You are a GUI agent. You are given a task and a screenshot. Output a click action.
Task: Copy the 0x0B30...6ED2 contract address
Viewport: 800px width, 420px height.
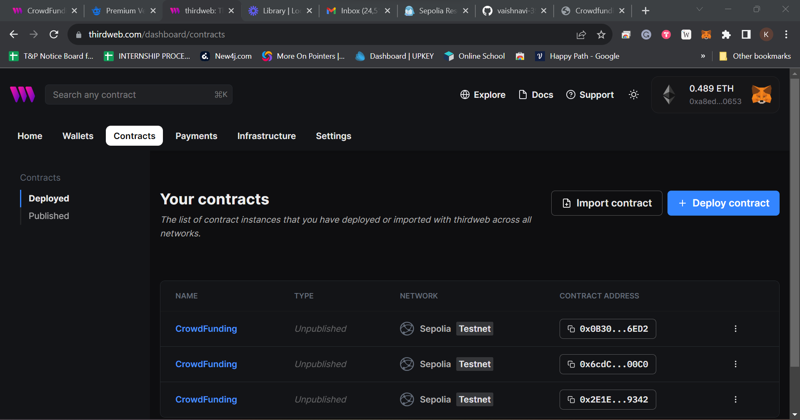(x=607, y=329)
